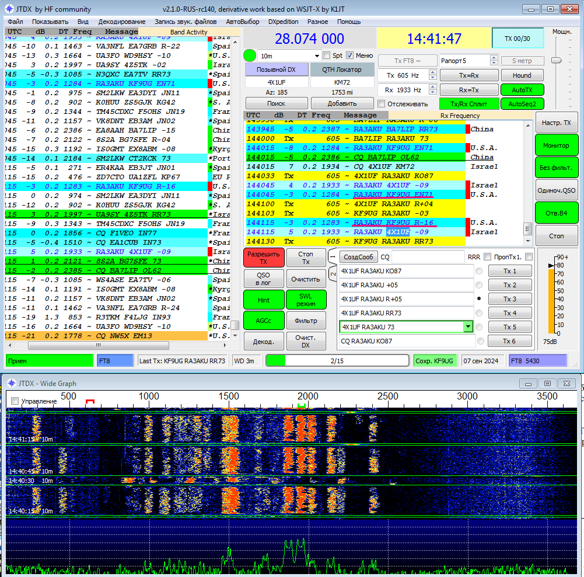
Task: Toggle SWL режим button
Action: 306,300
